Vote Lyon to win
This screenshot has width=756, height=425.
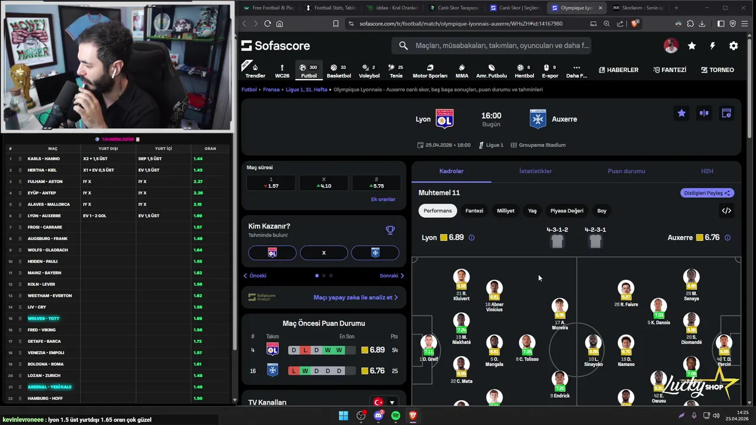[x=272, y=253]
